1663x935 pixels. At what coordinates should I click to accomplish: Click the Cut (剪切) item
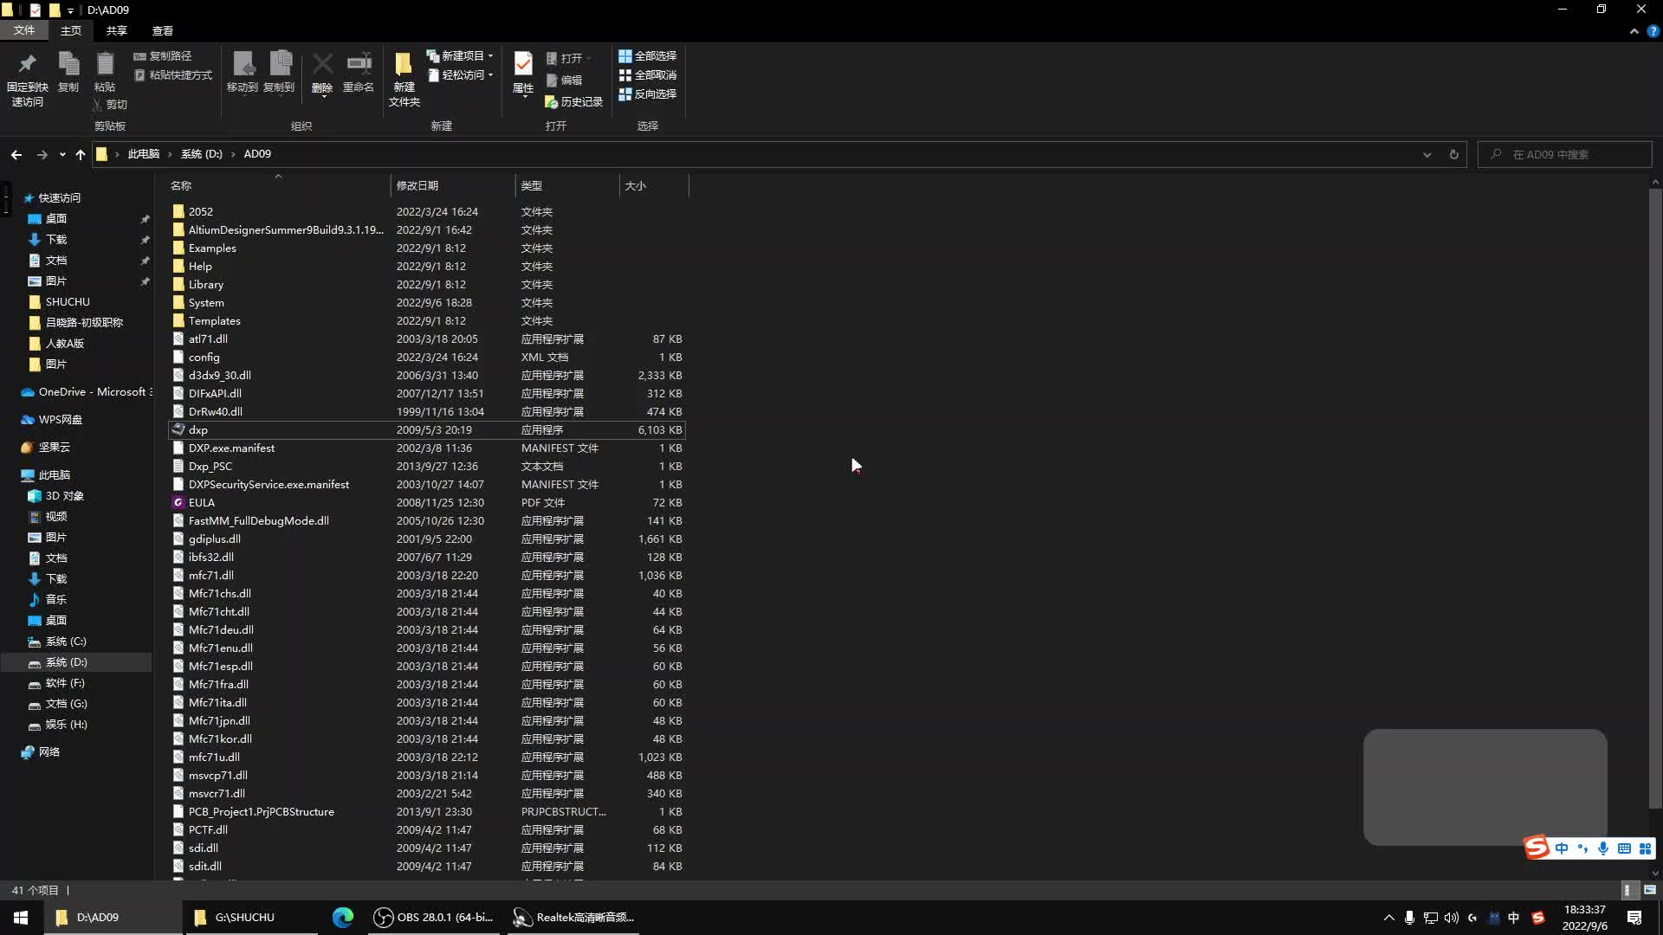110,105
